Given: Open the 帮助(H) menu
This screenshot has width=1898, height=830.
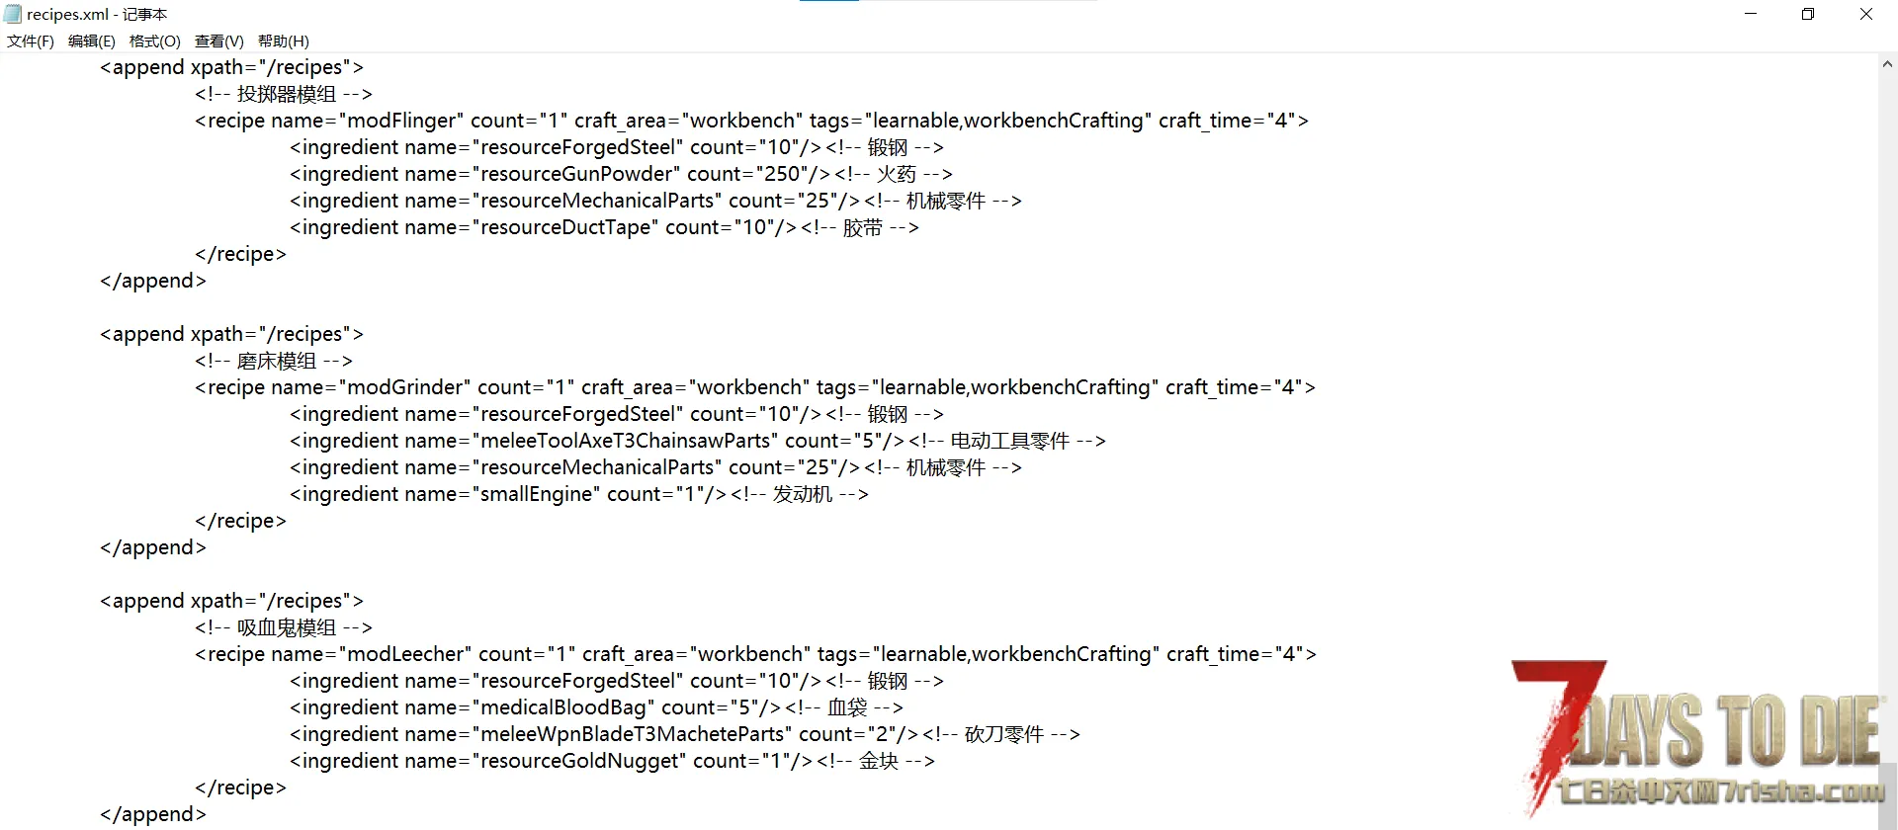Looking at the screenshot, I should (283, 41).
